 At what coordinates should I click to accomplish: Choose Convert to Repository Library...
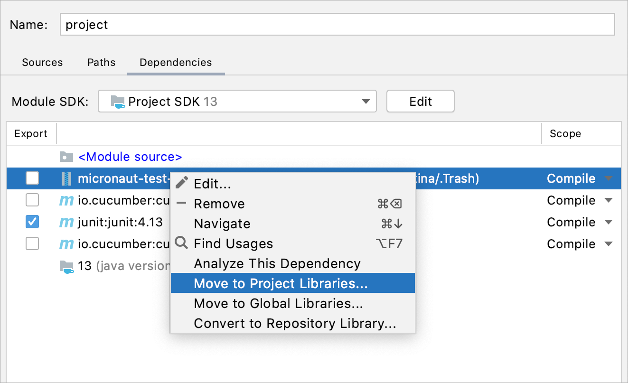tap(293, 323)
